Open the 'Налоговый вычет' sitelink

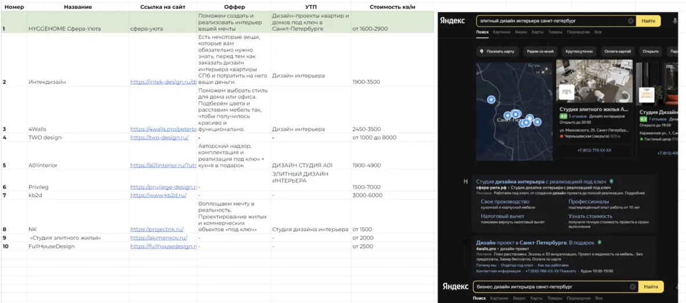(503, 216)
